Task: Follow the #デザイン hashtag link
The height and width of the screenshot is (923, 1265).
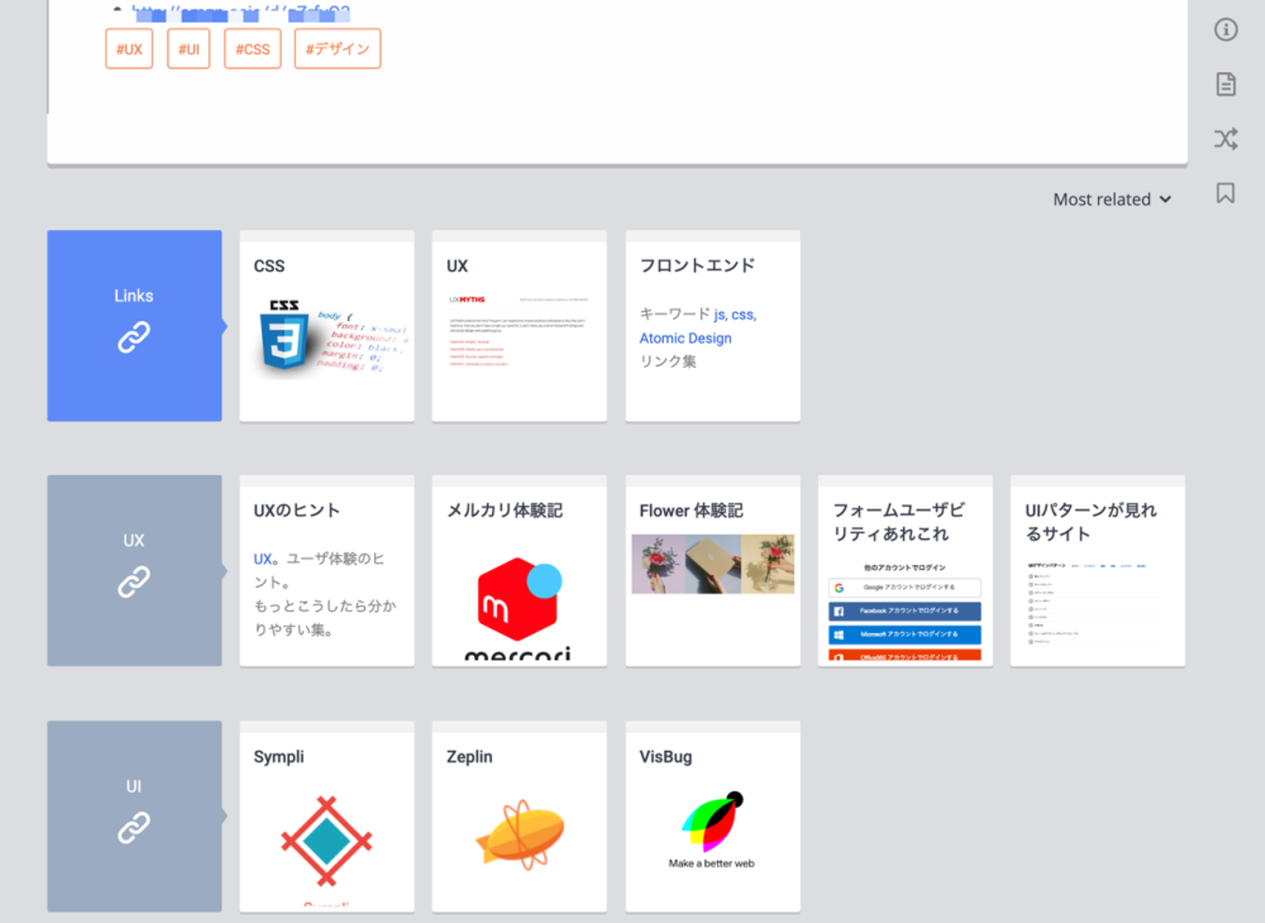Action: point(337,49)
